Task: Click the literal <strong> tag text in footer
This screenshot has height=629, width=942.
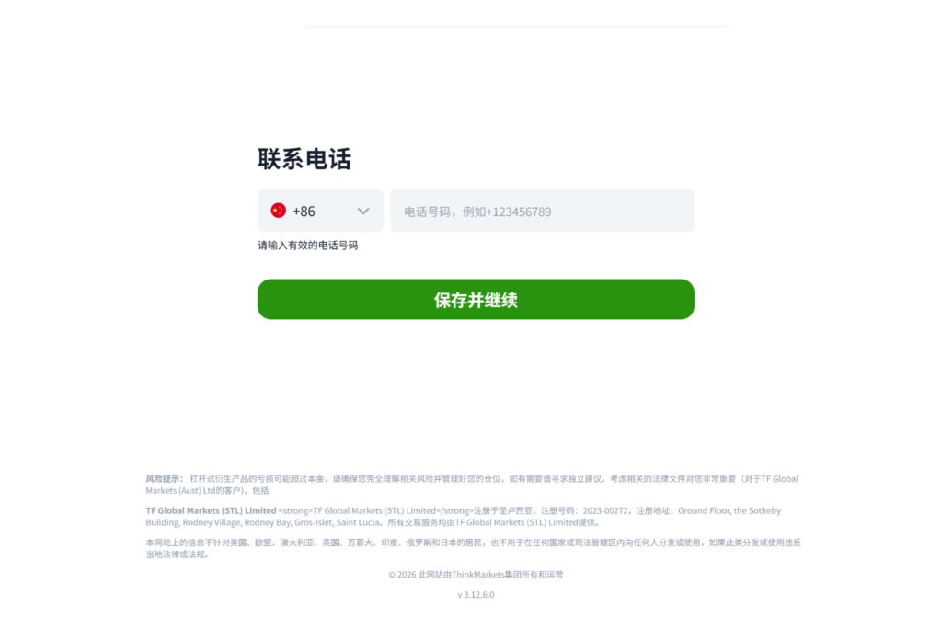Action: [x=295, y=510]
